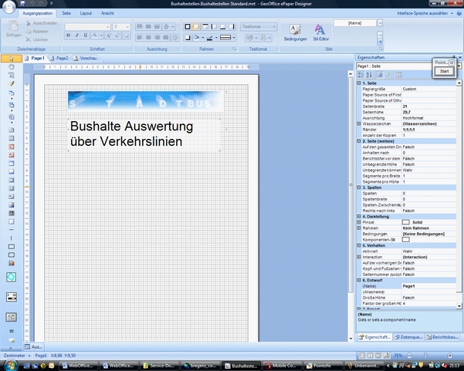Image resolution: width=464 pixels, height=371 pixels.
Task: Open the Ansicht ribbon tab
Action: pos(107,13)
